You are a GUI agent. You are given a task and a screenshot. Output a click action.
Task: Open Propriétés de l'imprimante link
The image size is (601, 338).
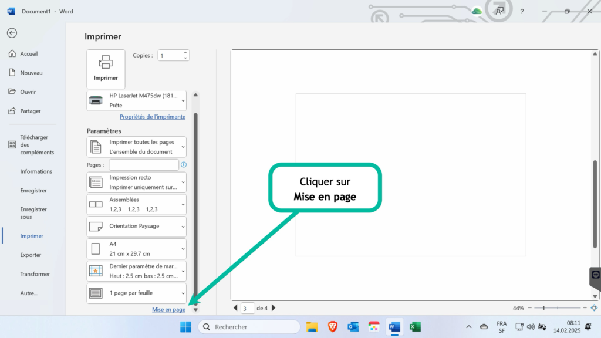153,117
